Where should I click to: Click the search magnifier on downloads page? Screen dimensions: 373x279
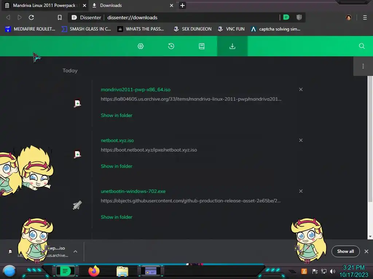[x=362, y=46]
